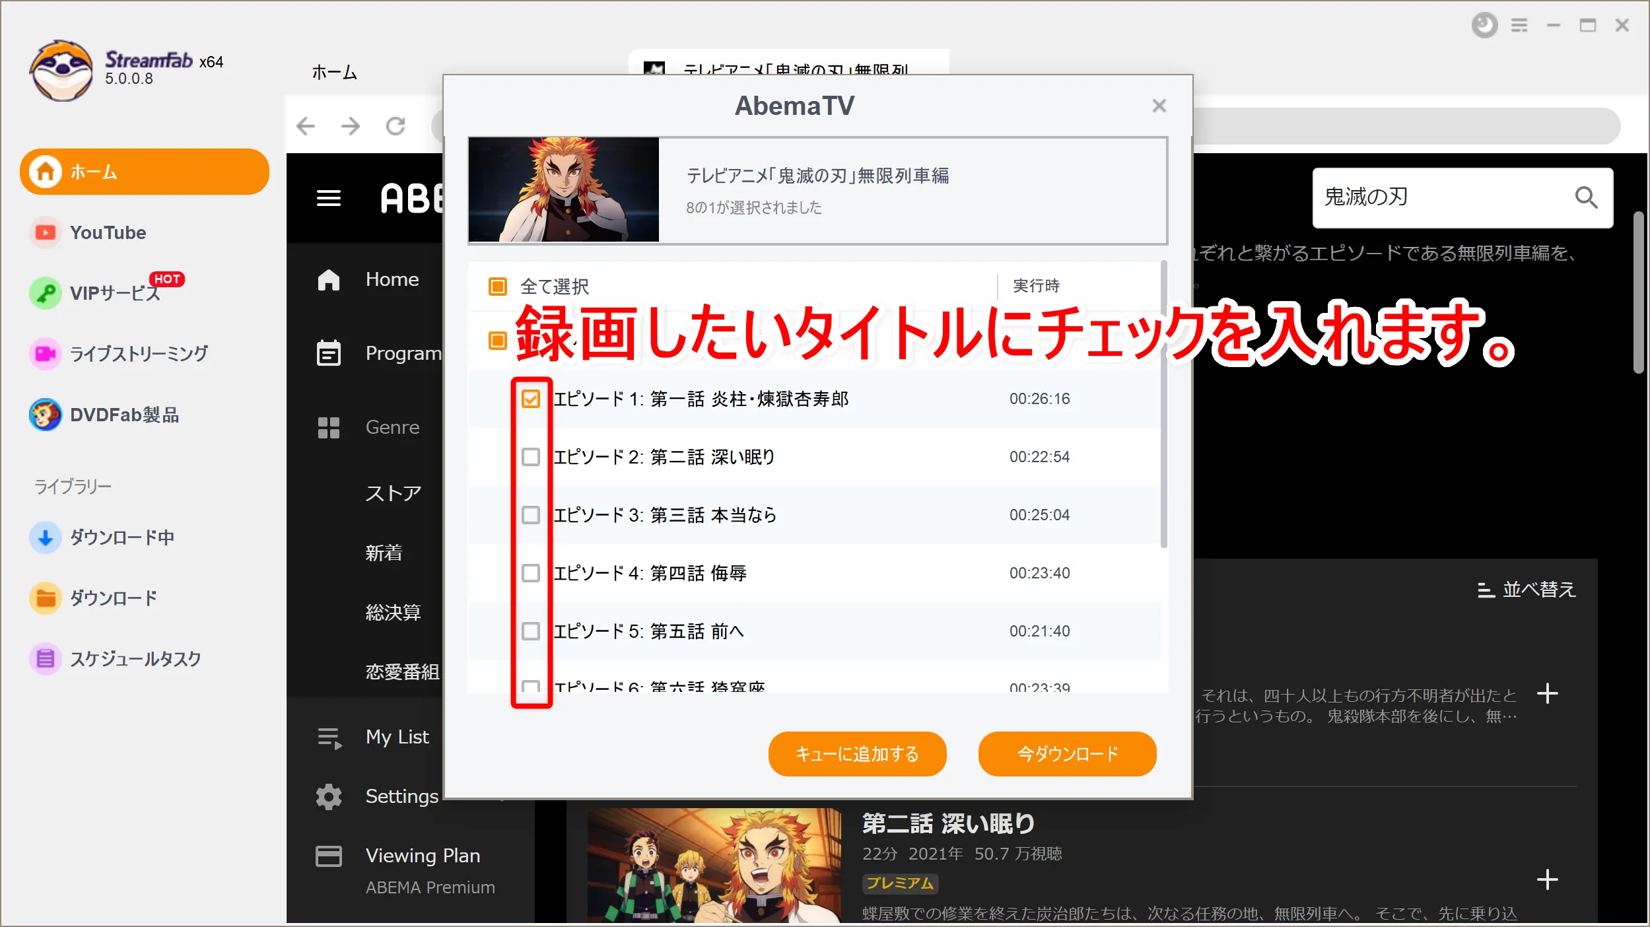Click the VIP key icon

[46, 293]
